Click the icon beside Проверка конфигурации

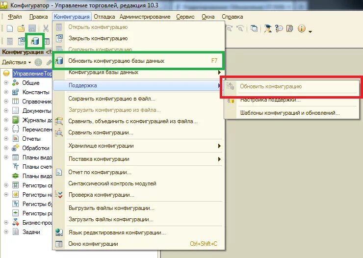point(59,195)
